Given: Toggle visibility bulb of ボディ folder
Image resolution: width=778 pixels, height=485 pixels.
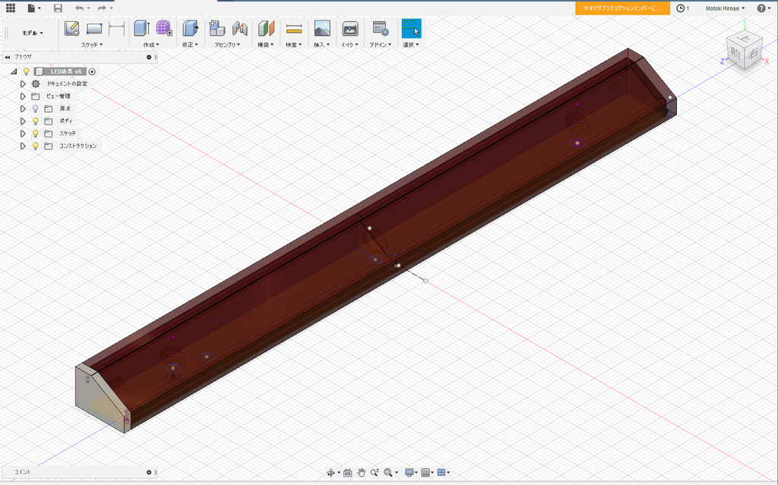Looking at the screenshot, I should (x=35, y=121).
